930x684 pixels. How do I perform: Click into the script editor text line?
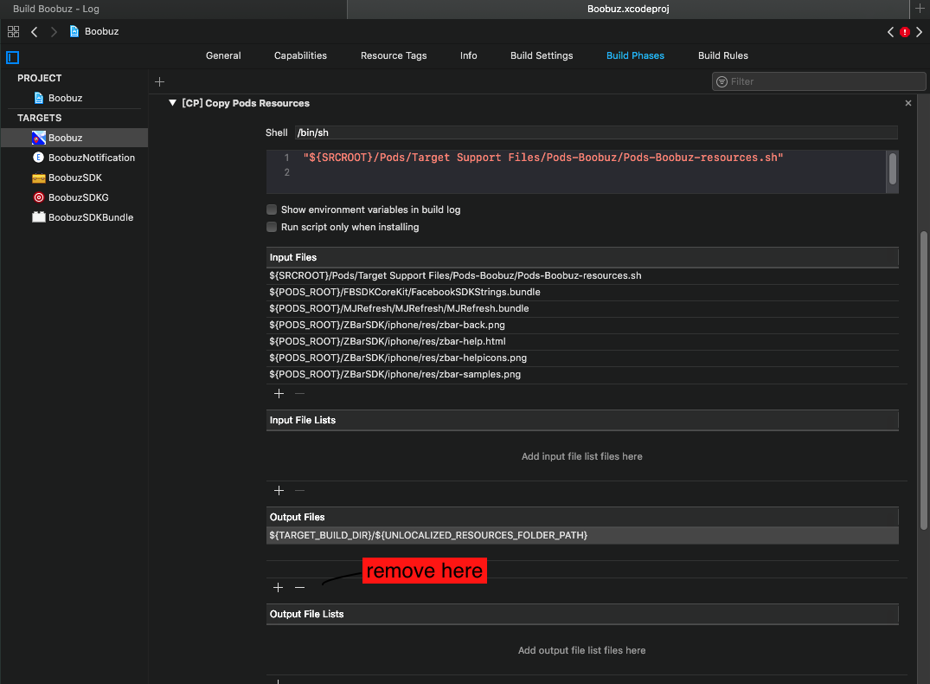click(542, 158)
